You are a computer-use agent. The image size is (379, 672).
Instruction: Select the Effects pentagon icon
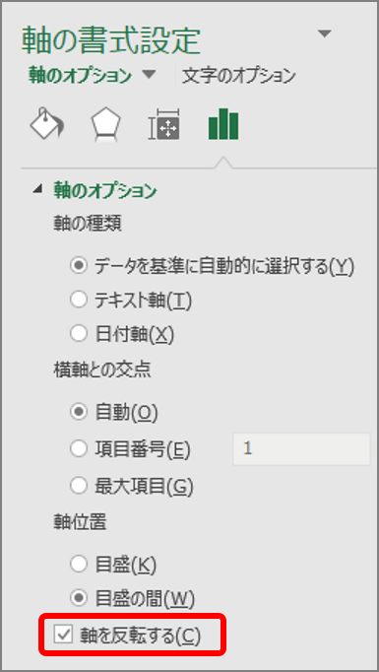[x=105, y=124]
